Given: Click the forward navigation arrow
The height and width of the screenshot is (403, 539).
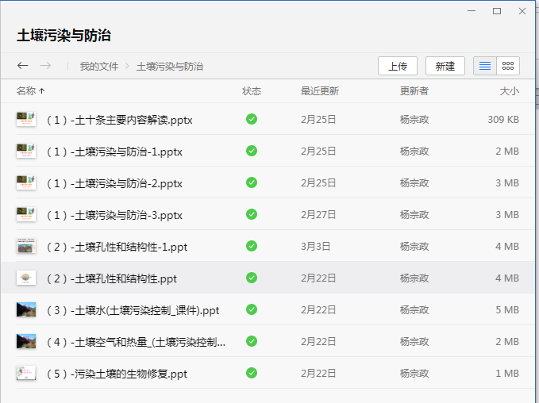Looking at the screenshot, I should tap(45, 65).
